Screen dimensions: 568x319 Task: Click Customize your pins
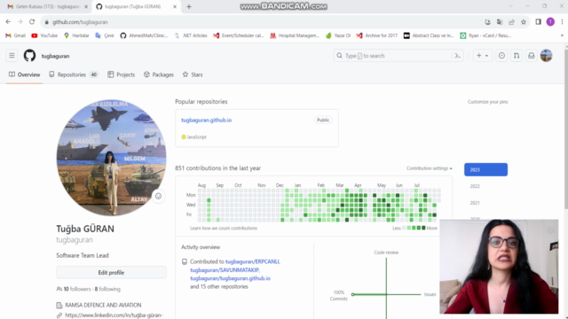coord(487,102)
